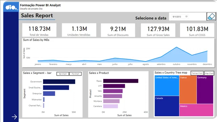The image size is (217, 122).
Task: Click the Government segment bar
Action: pos(59,82)
